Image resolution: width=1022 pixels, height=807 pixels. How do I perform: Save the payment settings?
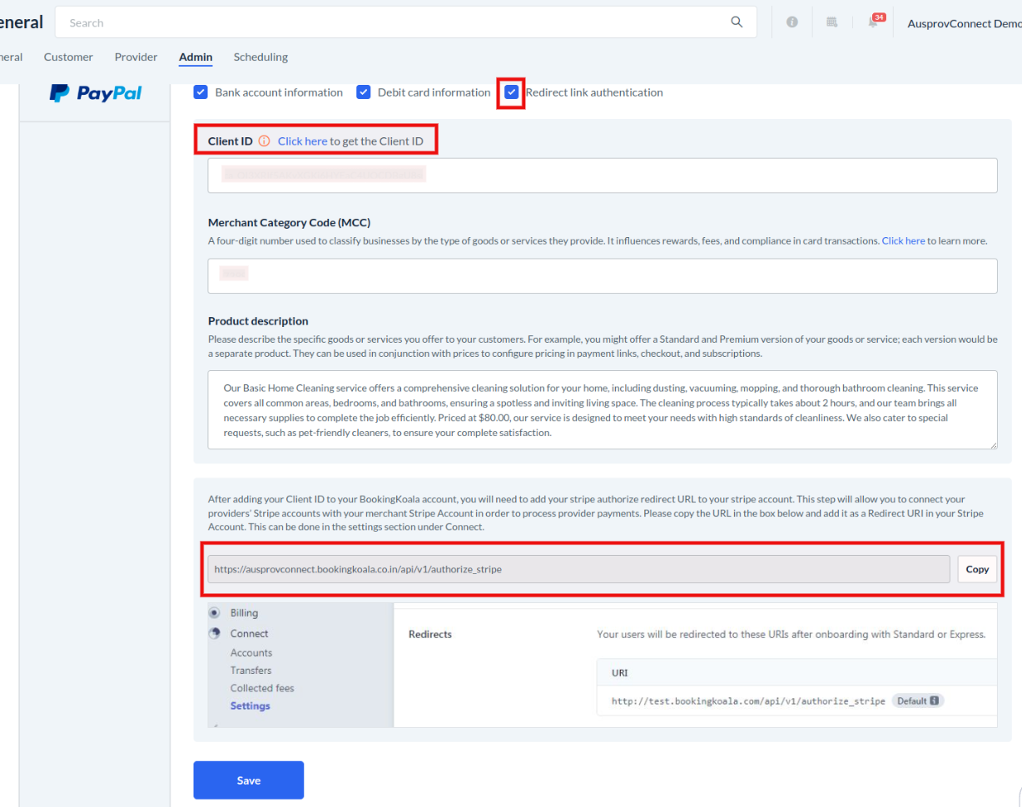point(249,780)
